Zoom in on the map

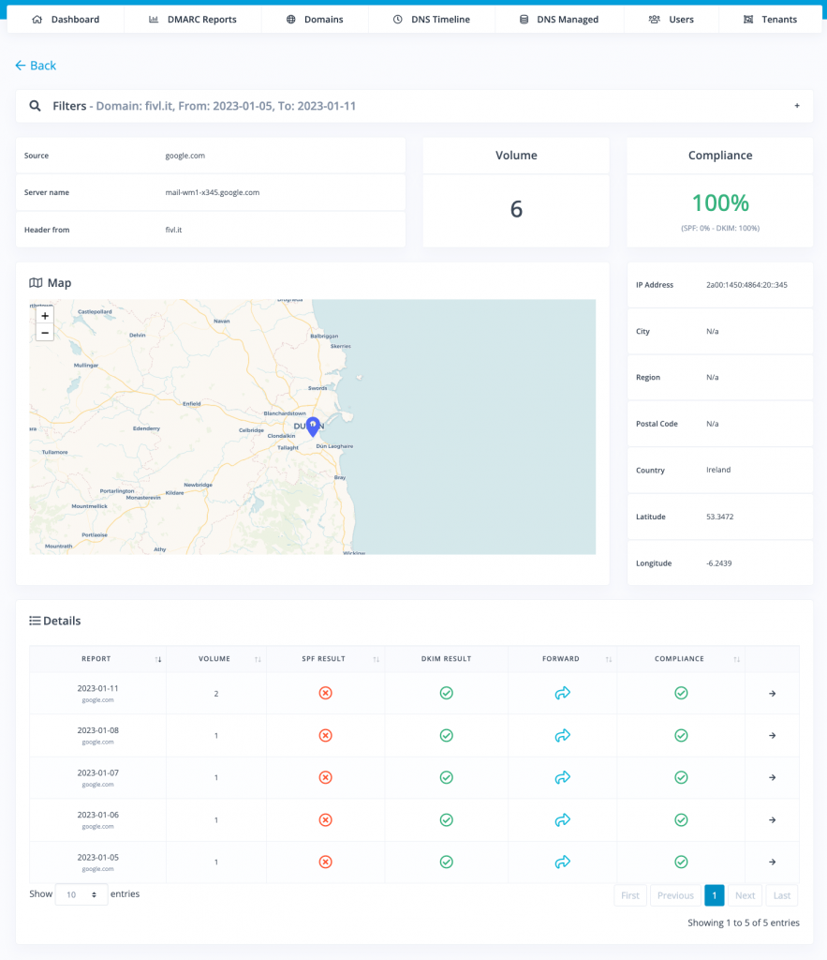coord(45,316)
